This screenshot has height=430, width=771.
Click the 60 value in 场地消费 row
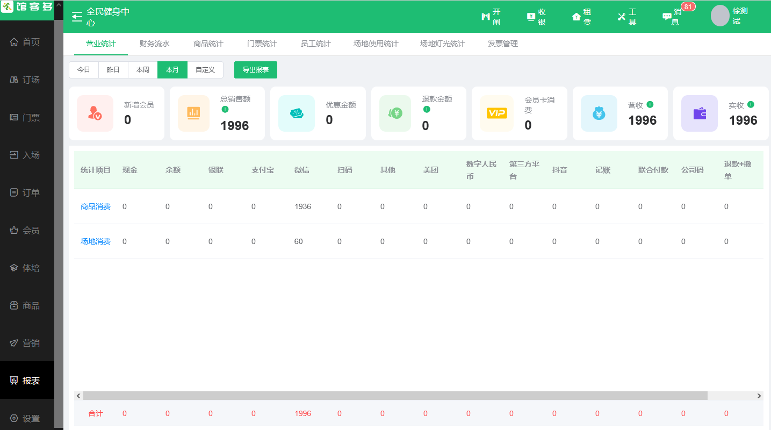[x=299, y=241]
